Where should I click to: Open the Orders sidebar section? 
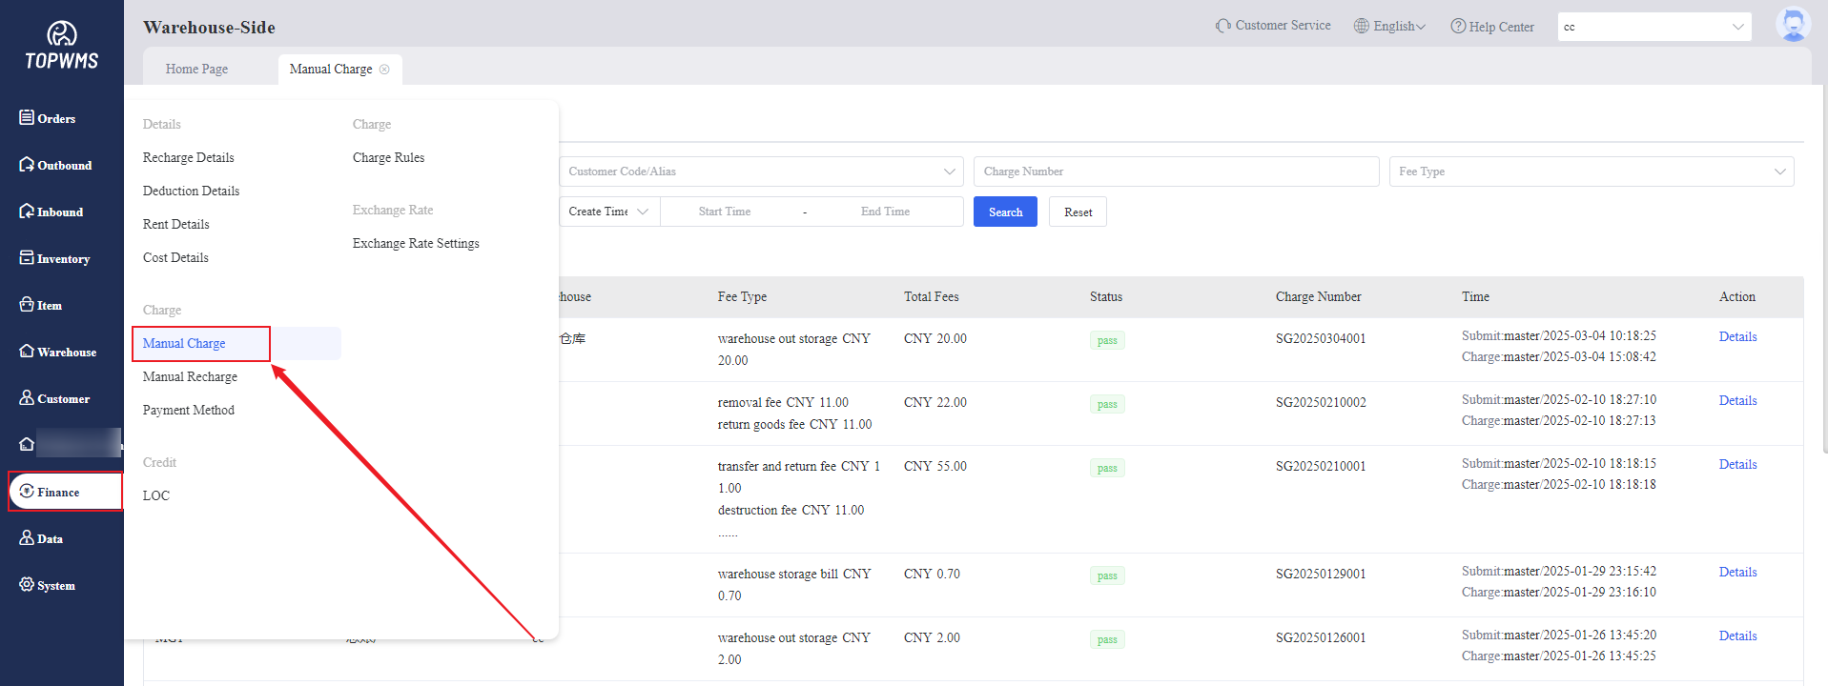point(48,118)
